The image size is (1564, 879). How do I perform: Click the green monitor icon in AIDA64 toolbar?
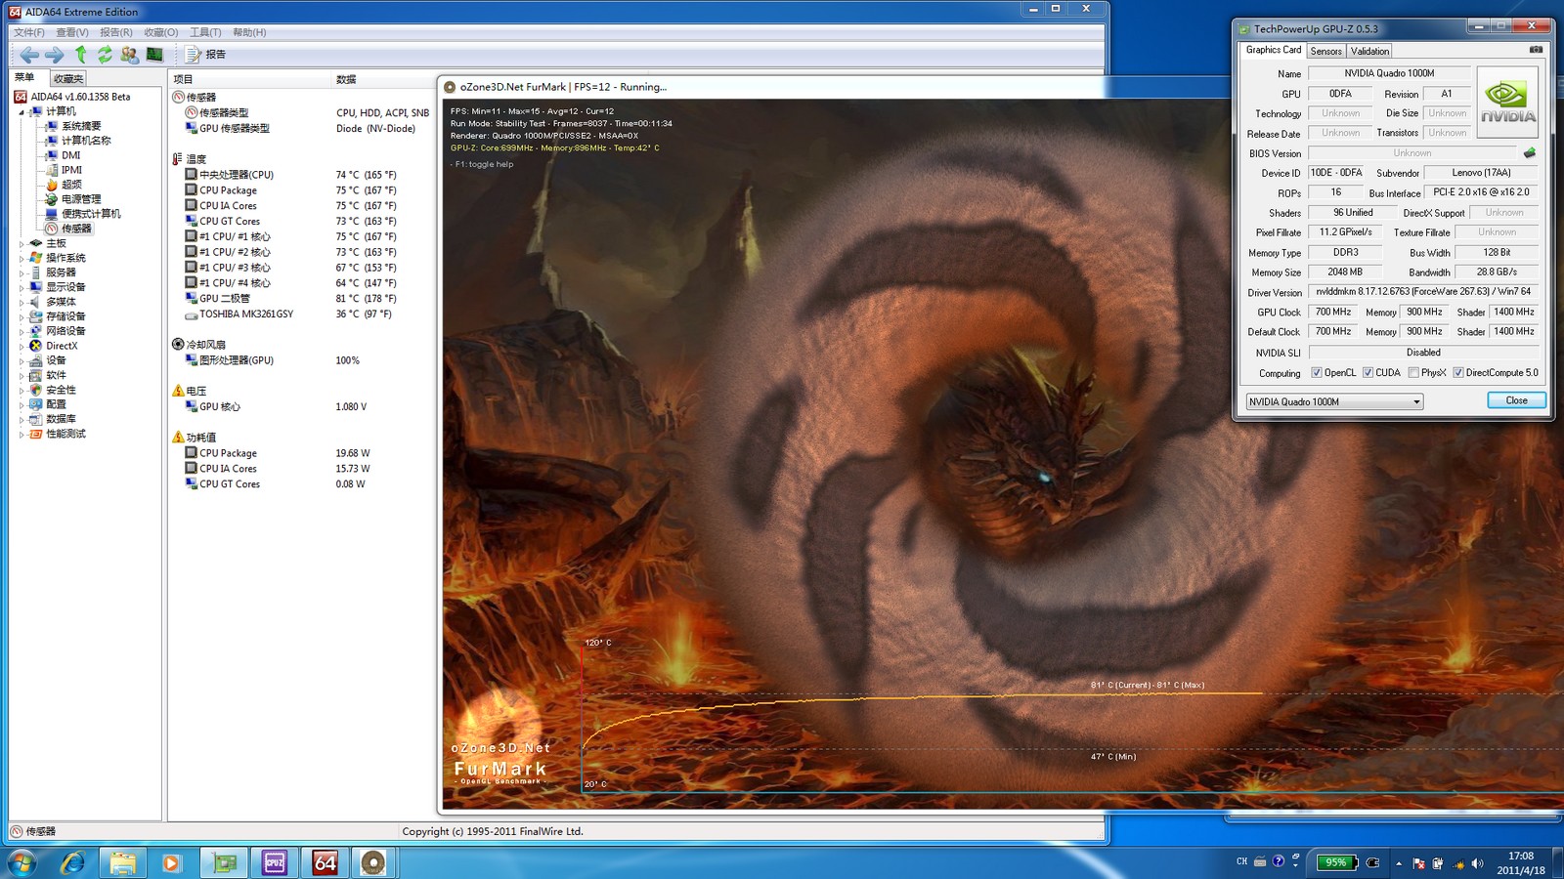(154, 55)
